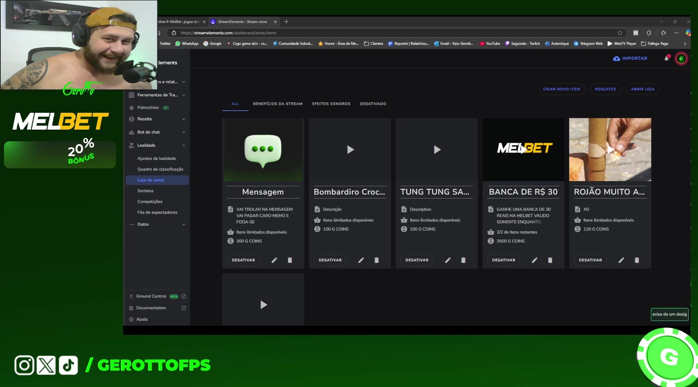The height and width of the screenshot is (387, 698).
Task: Open Fila de espectadores
Action: pos(157,212)
